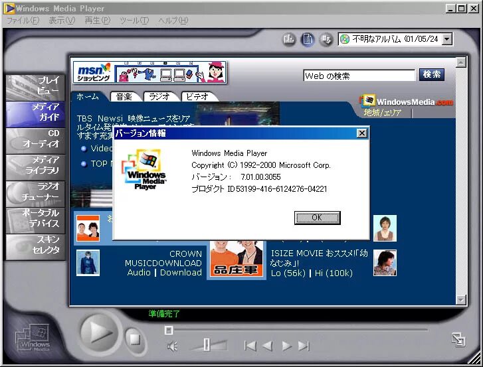This screenshot has width=483, height=367.
Task: Click CROWN MUSICDOWNLOAD Download link
Action: (181, 273)
